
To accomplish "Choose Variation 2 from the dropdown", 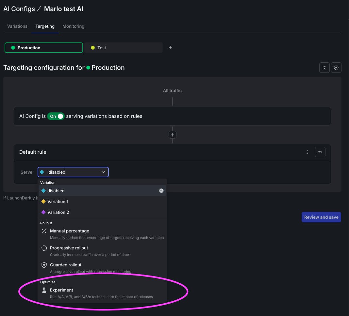I will coord(58,212).
